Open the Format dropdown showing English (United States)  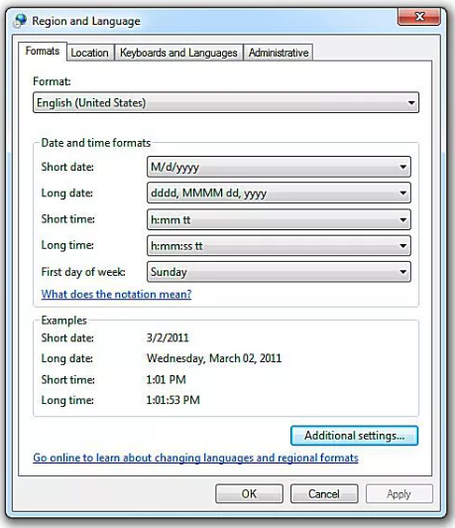pos(226,102)
